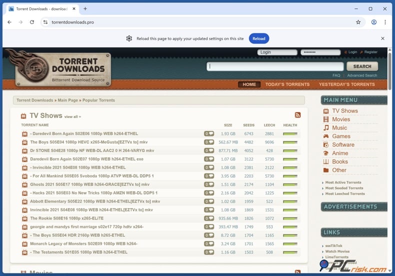Click TV icon beside Ghosts 2021 S05E17

point(24,184)
